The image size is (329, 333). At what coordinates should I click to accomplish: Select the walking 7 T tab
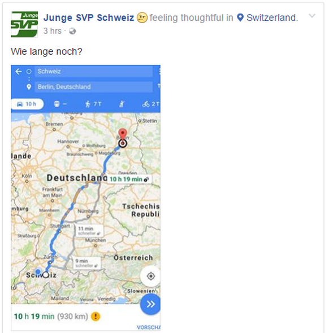tap(93, 104)
